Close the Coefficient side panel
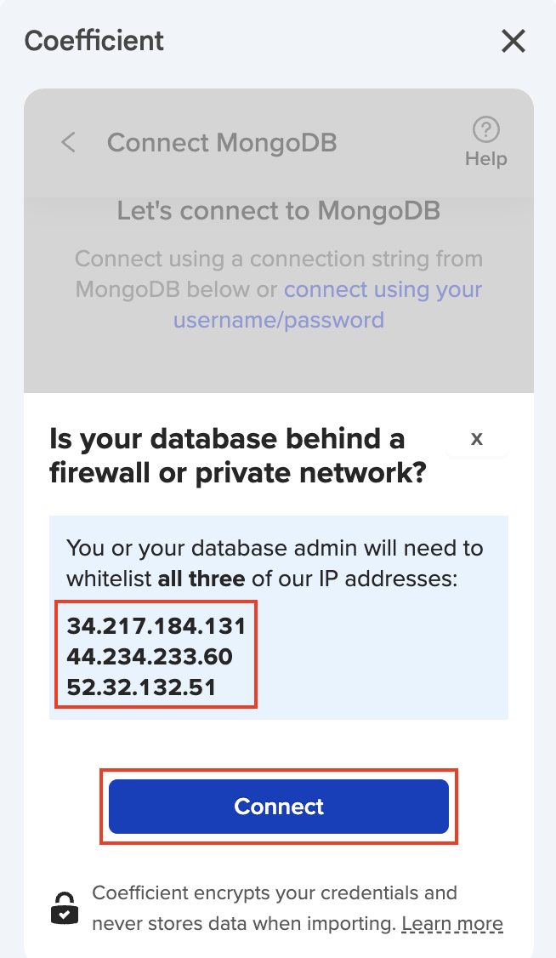556x958 pixels. [513, 41]
